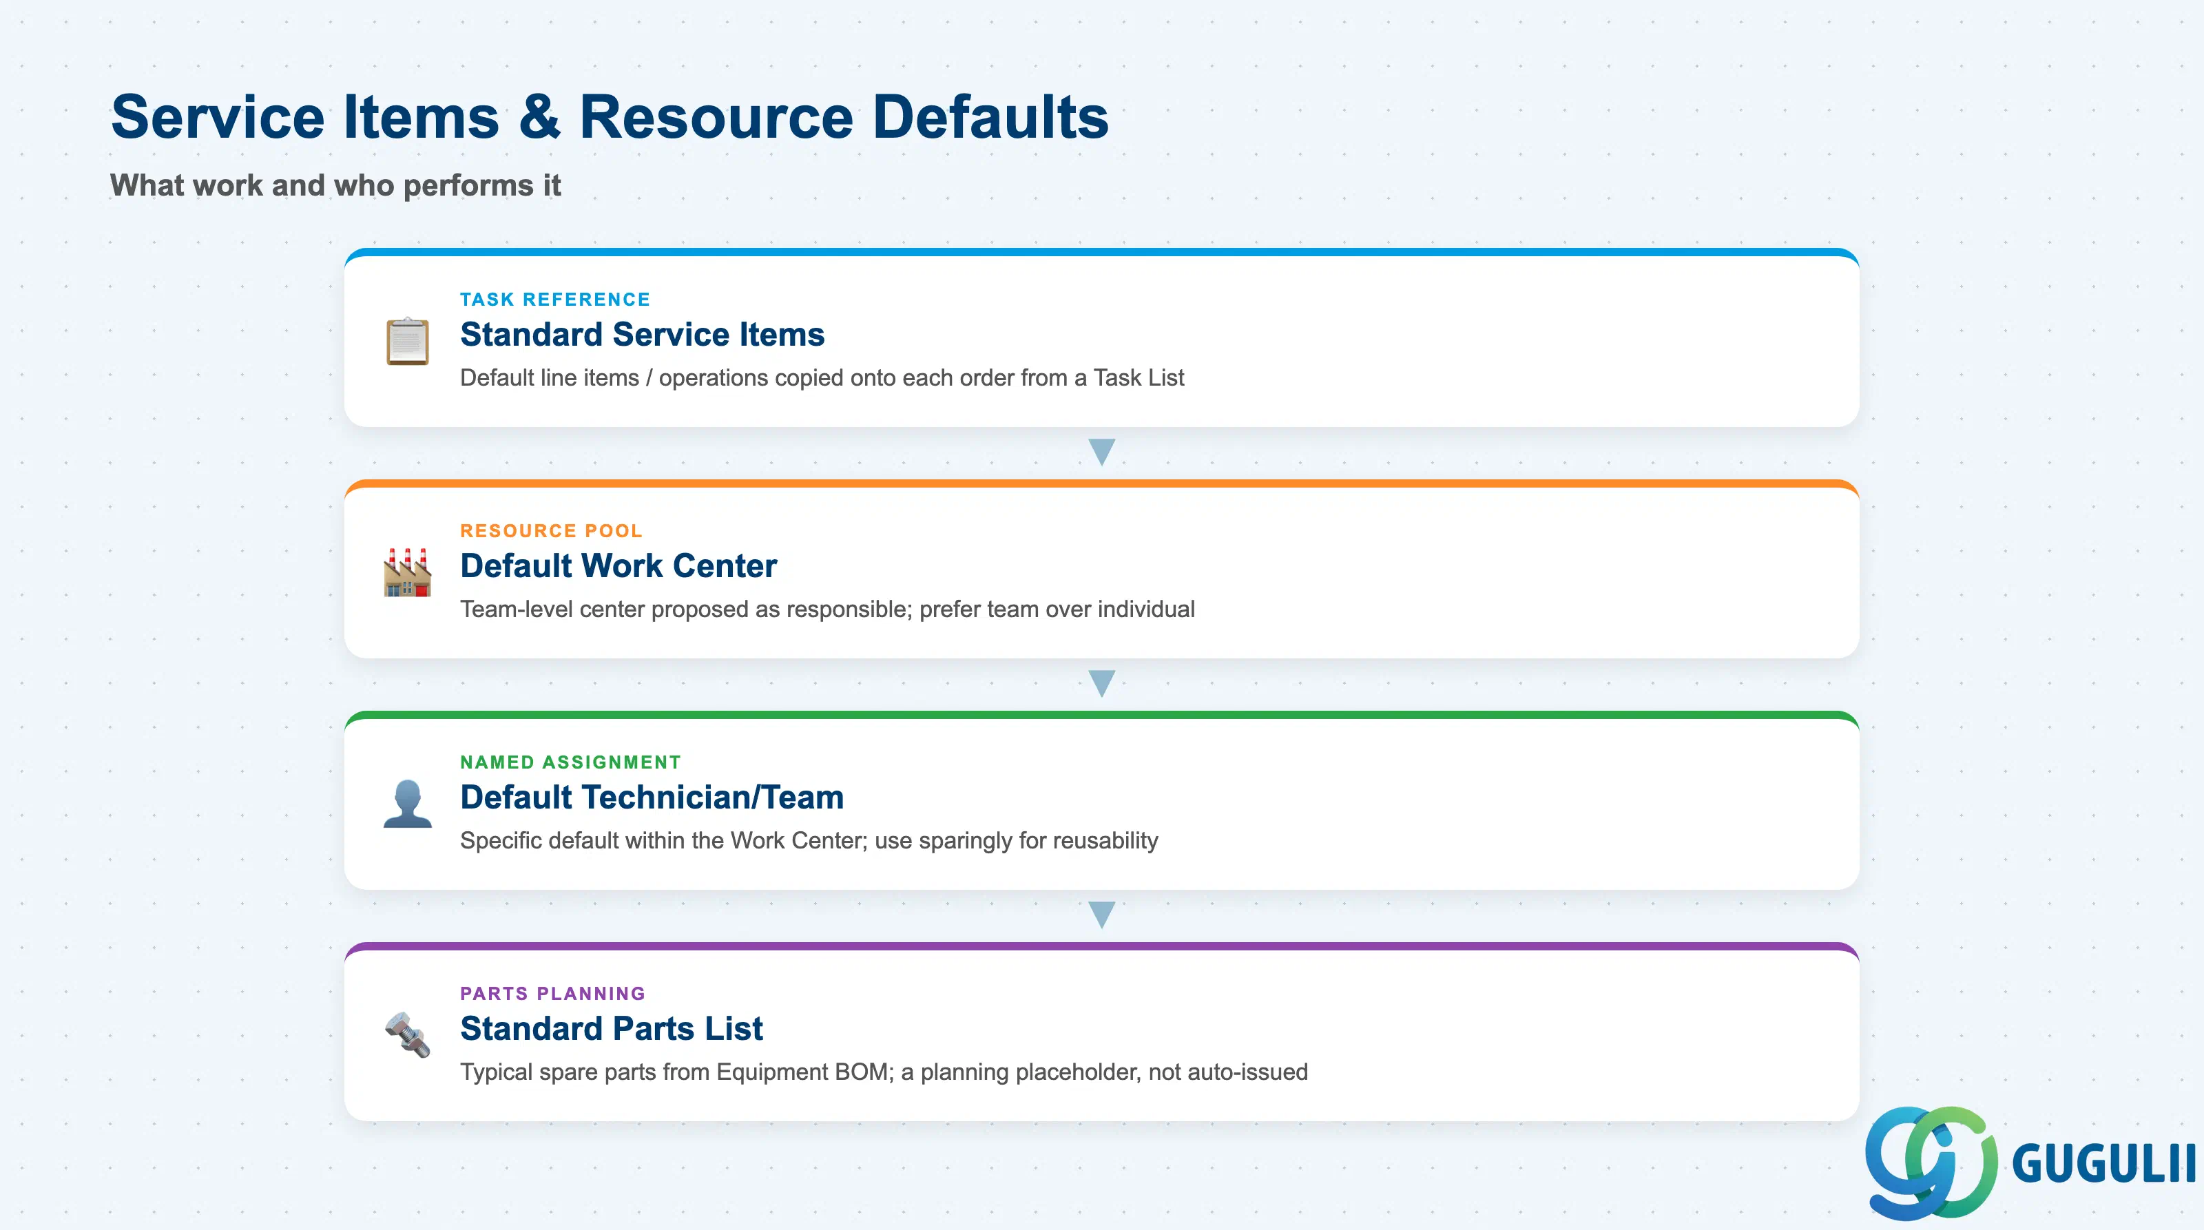This screenshot has height=1230, width=2204.
Task: Click the slide title 'Service Items & Resource Defaults'
Action: (x=609, y=117)
